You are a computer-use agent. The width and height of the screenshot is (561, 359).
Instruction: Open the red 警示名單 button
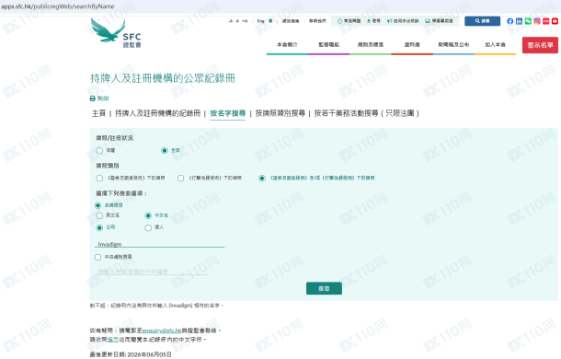540,45
